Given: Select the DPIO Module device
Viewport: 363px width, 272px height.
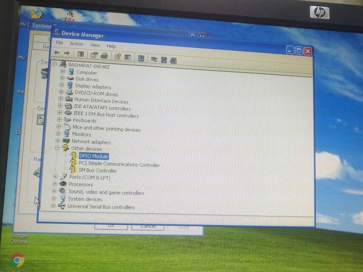Looking at the screenshot, I should [x=94, y=156].
